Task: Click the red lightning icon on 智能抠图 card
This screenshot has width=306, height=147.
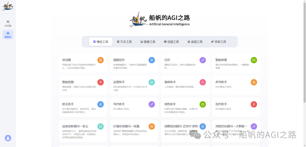Action: (101, 82)
